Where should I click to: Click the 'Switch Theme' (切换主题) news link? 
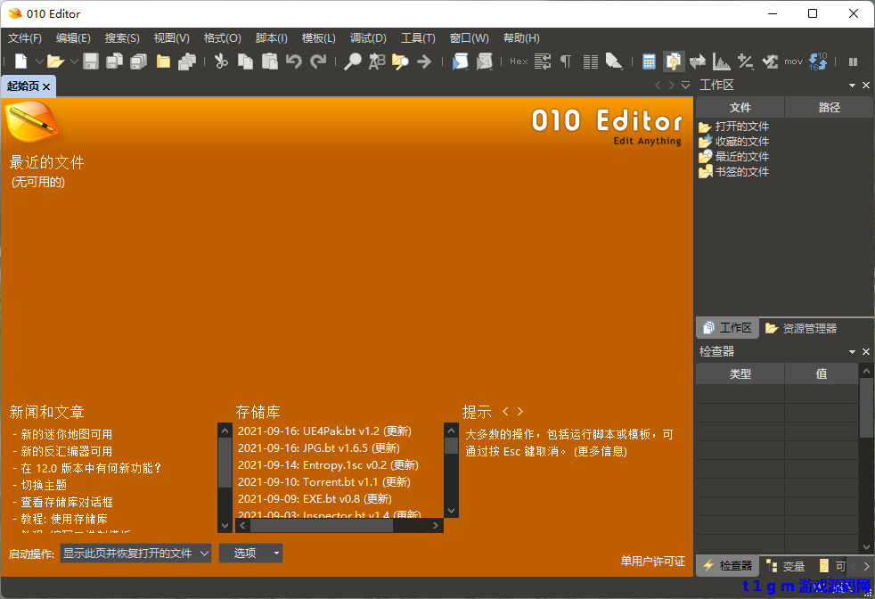(x=44, y=485)
